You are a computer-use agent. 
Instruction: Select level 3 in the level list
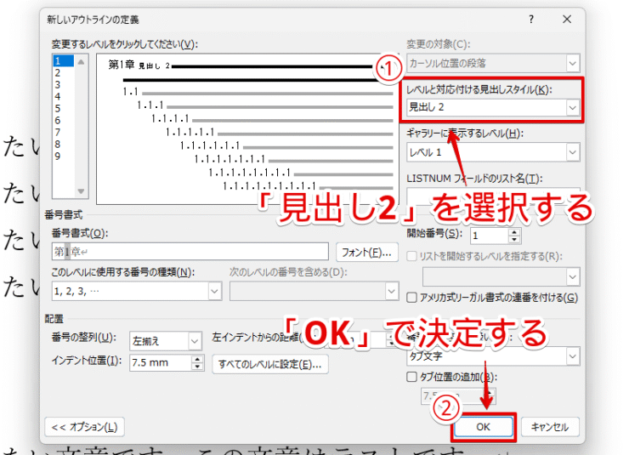click(63, 85)
